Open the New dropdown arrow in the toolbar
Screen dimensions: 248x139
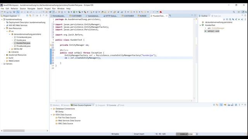click(5, 12)
